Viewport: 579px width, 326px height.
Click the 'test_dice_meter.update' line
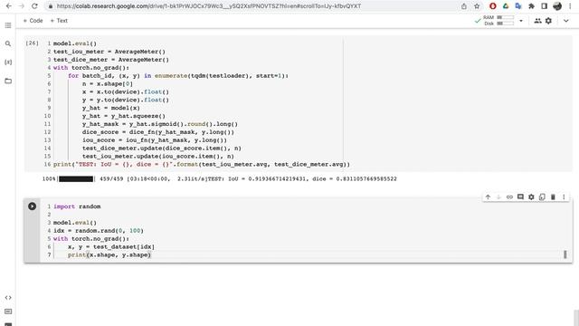(162, 149)
